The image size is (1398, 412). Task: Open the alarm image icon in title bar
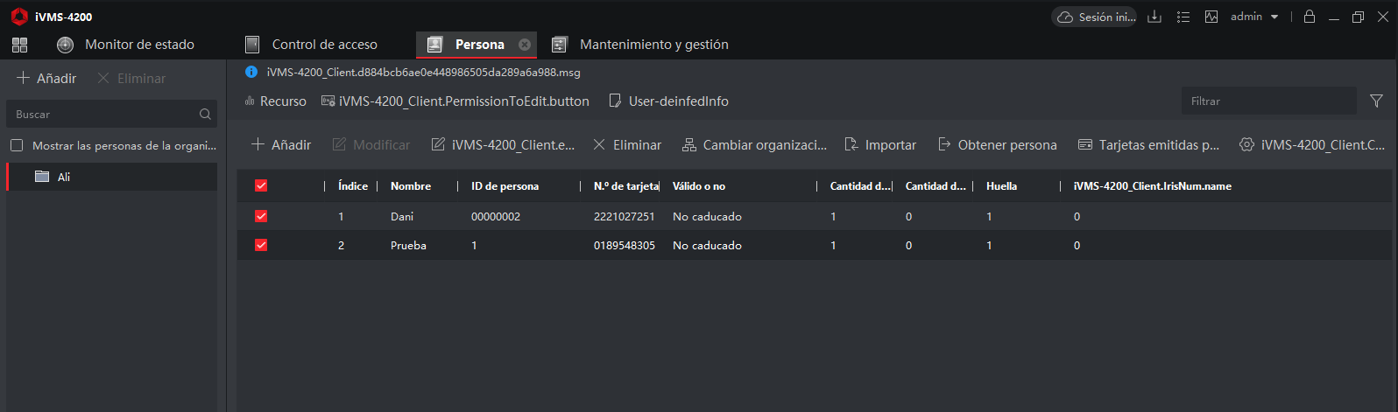(1211, 17)
